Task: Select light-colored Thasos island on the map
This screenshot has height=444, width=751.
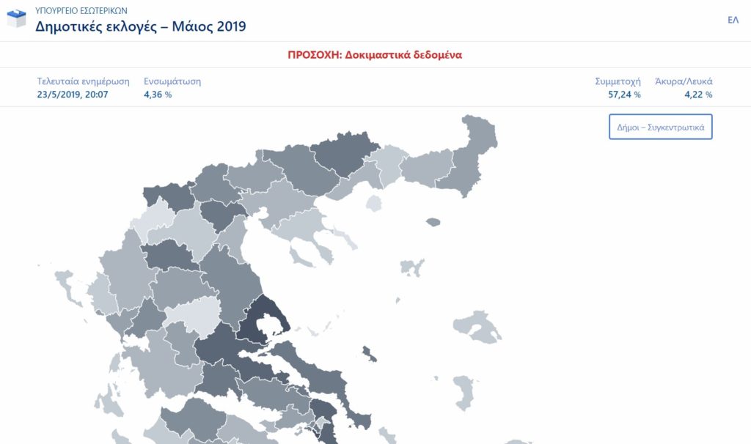Action: 374,201
